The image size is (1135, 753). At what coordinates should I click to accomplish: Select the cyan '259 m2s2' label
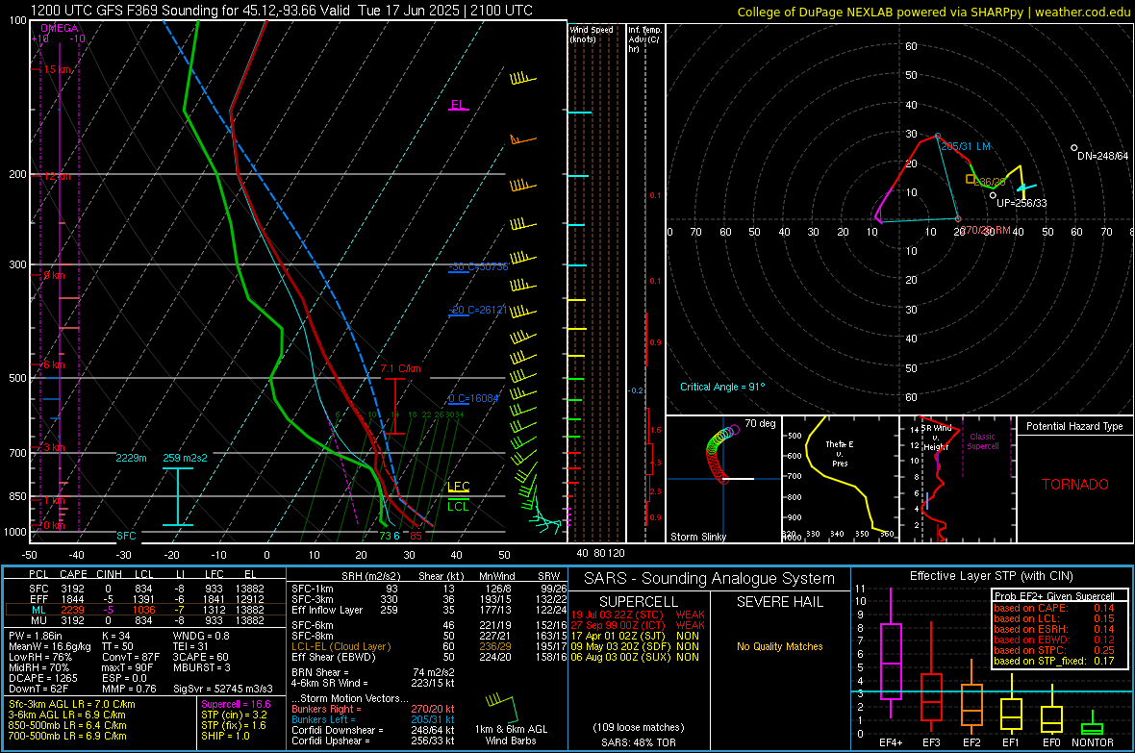coord(185,458)
